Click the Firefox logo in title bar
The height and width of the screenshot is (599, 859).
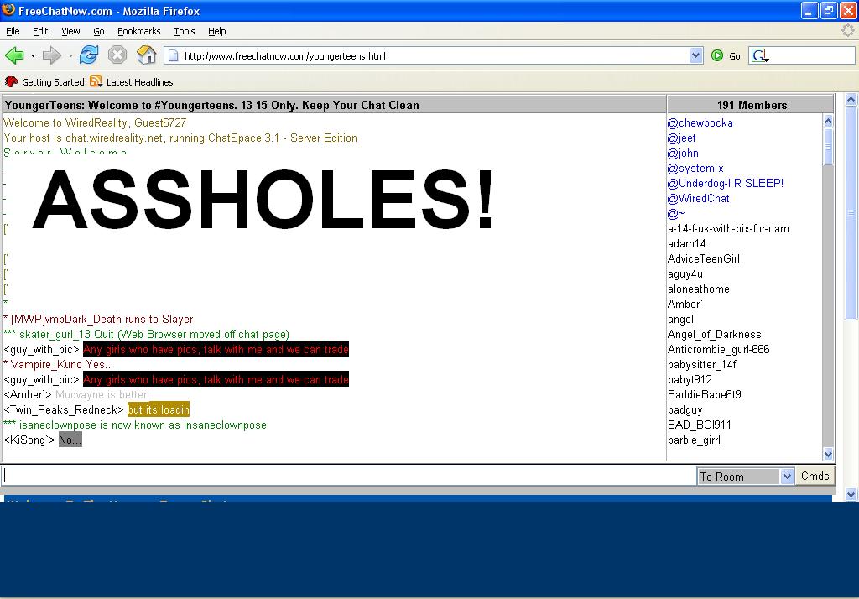[8, 10]
